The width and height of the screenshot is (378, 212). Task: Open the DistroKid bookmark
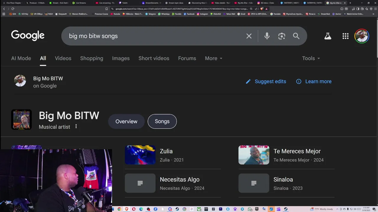(x=215, y=14)
